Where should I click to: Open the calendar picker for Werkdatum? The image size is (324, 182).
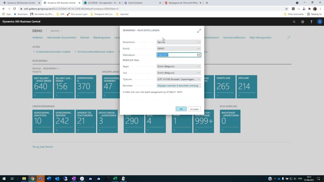(198, 55)
